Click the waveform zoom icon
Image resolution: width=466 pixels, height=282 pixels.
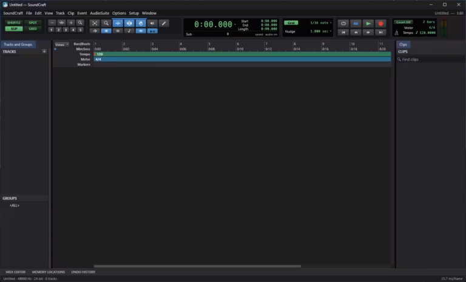point(61,23)
